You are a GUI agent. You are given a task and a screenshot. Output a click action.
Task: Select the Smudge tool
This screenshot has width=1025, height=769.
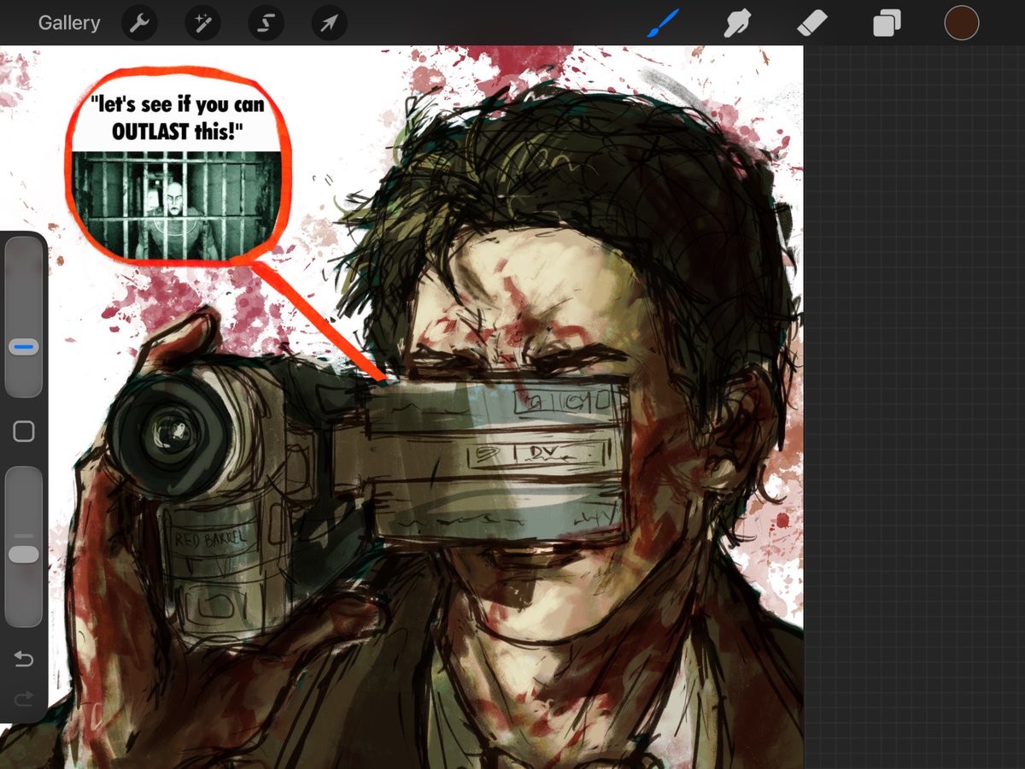[736, 23]
